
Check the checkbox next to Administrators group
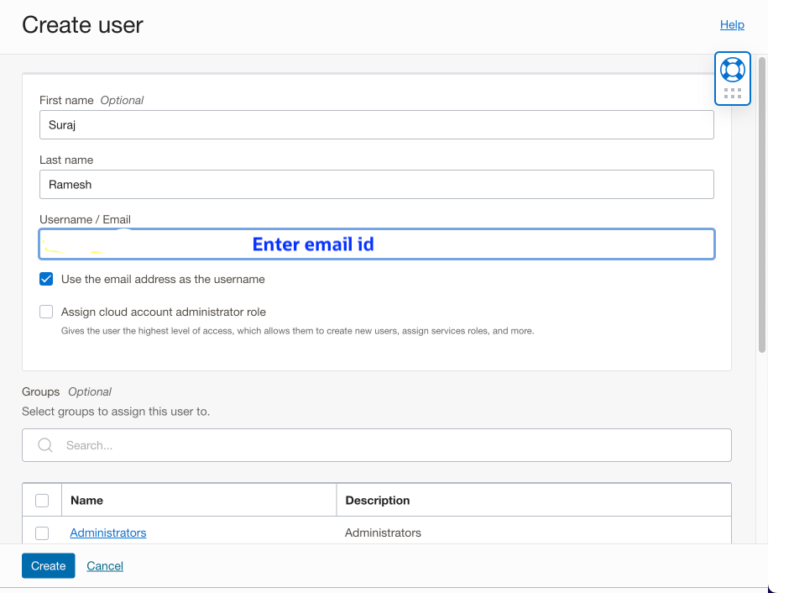coord(41,533)
